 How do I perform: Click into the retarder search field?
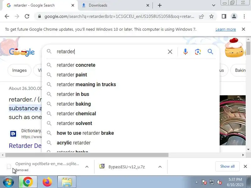(x=110, y=52)
